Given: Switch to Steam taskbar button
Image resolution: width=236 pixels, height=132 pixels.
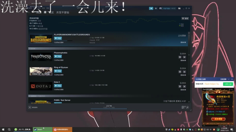Looking at the screenshot, I should pyautogui.click(x=43, y=129).
